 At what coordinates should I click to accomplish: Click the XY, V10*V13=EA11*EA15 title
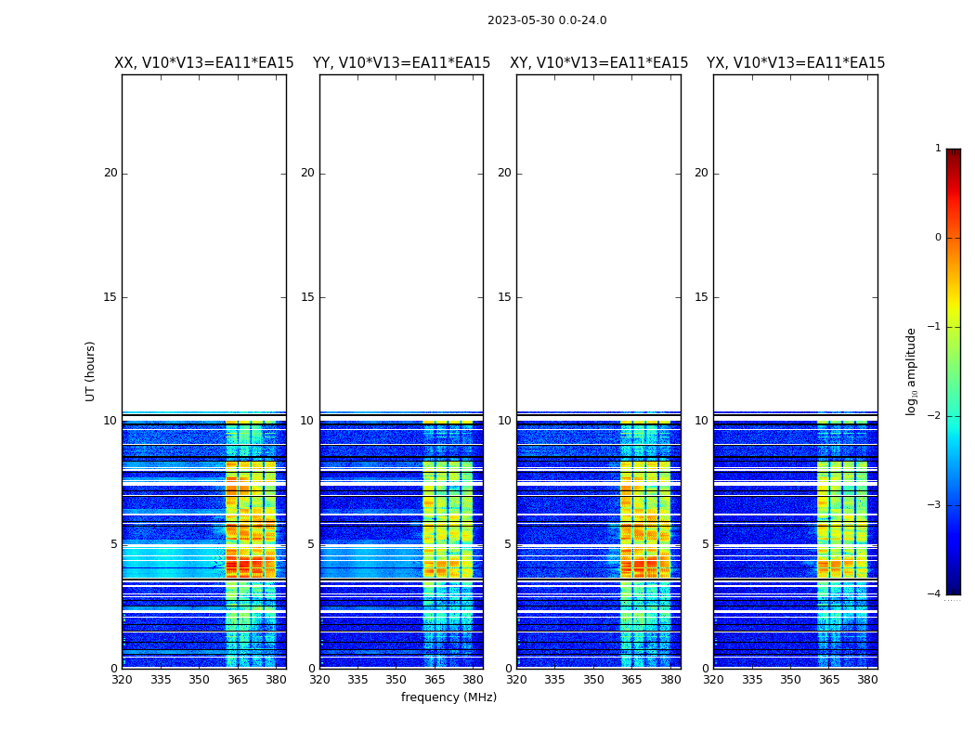599,63
